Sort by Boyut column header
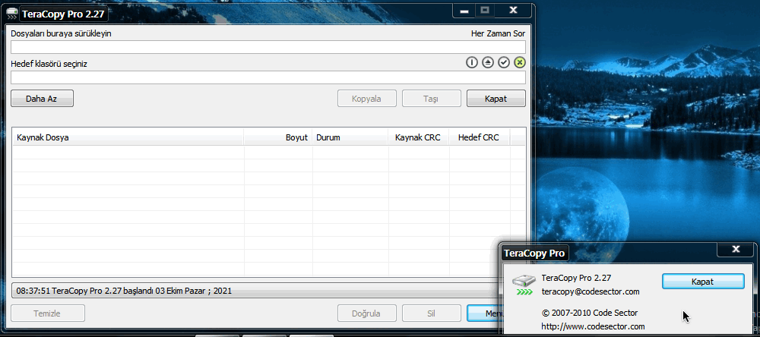The width and height of the screenshot is (760, 337). (x=277, y=137)
